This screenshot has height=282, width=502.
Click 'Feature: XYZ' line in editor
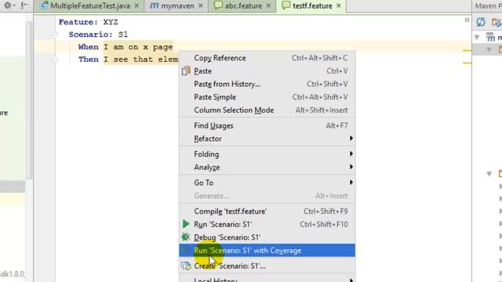[89, 22]
